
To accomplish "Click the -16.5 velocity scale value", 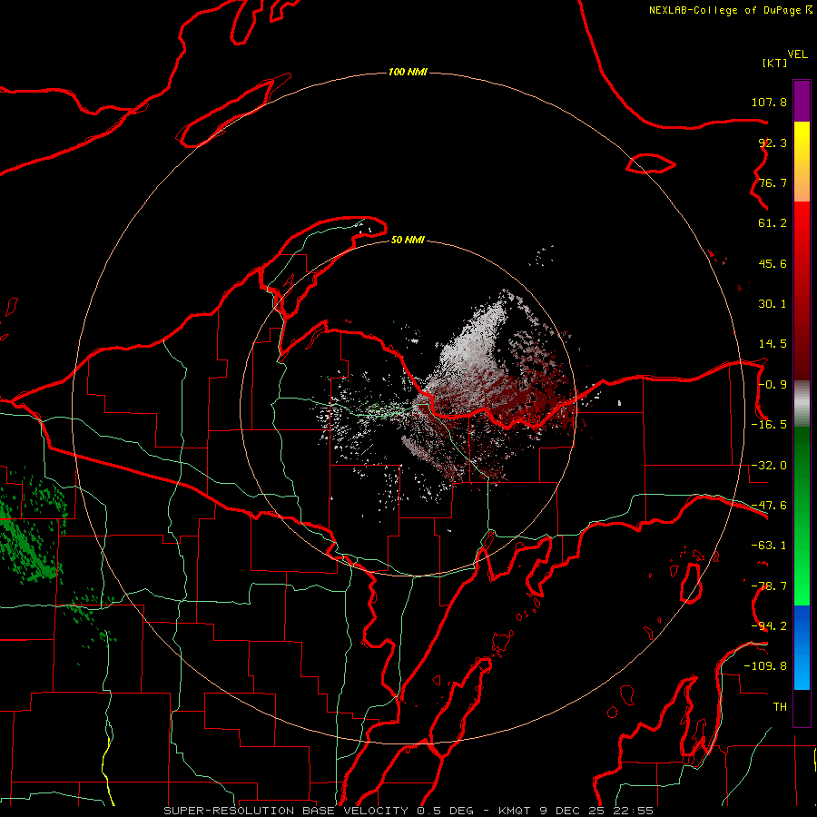I will pyautogui.click(x=769, y=425).
